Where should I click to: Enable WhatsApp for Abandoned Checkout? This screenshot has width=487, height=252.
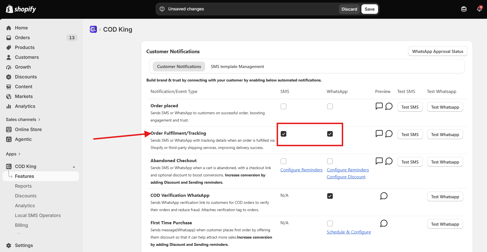[330, 161]
